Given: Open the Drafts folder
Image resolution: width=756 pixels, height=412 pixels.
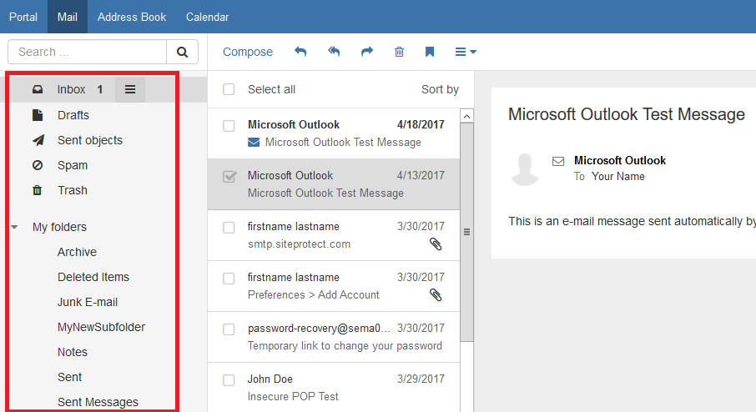Looking at the screenshot, I should tap(73, 115).
